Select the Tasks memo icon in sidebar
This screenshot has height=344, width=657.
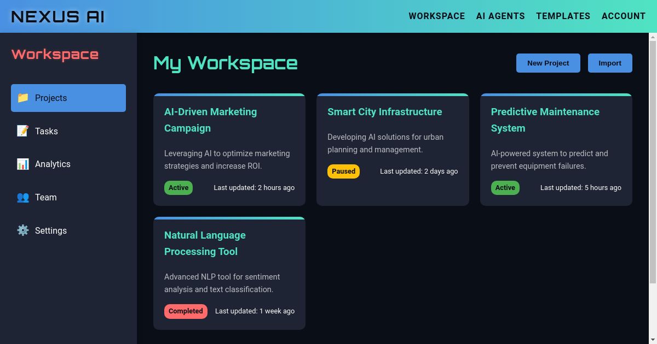point(22,131)
